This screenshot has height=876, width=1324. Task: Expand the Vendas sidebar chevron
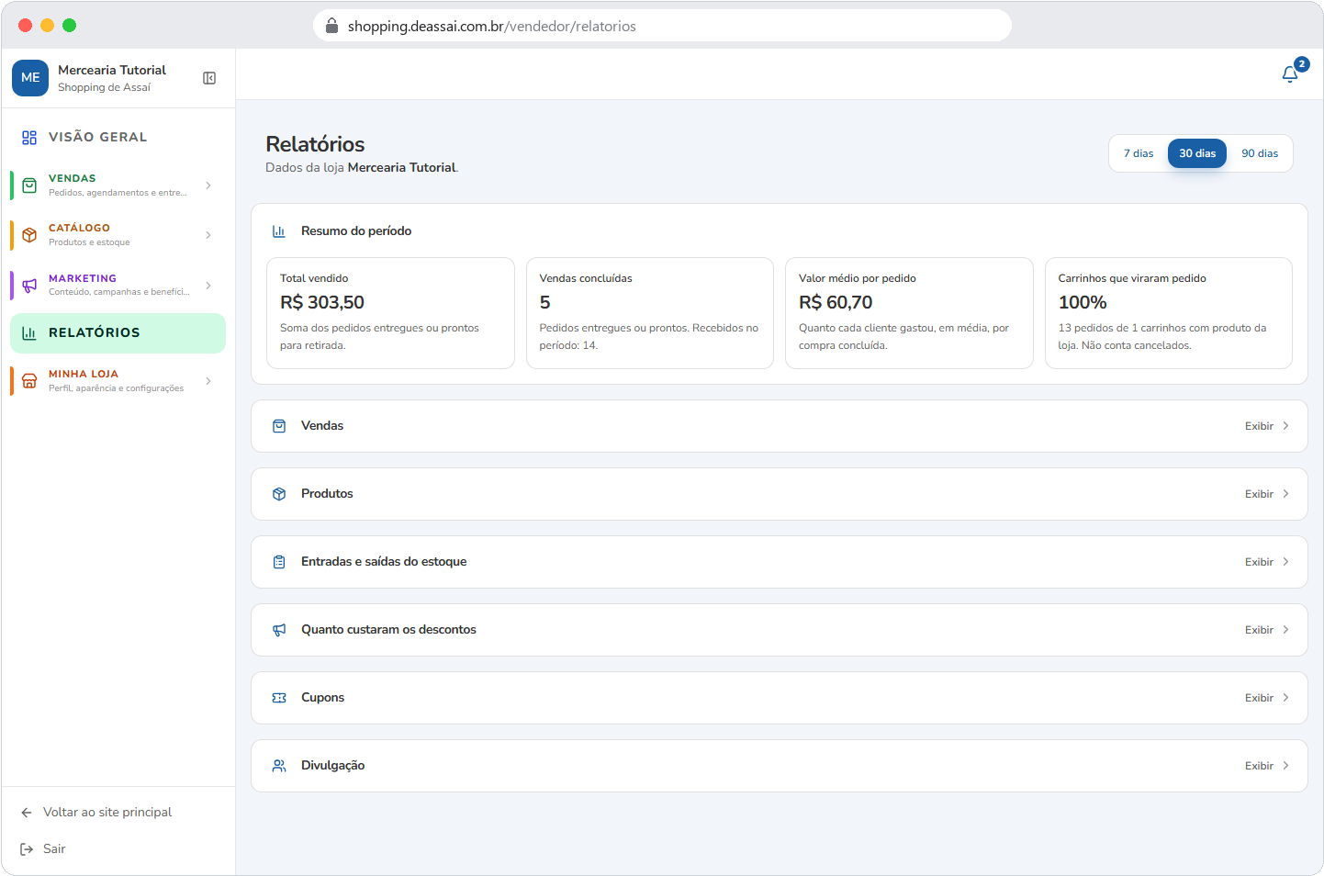pos(208,185)
